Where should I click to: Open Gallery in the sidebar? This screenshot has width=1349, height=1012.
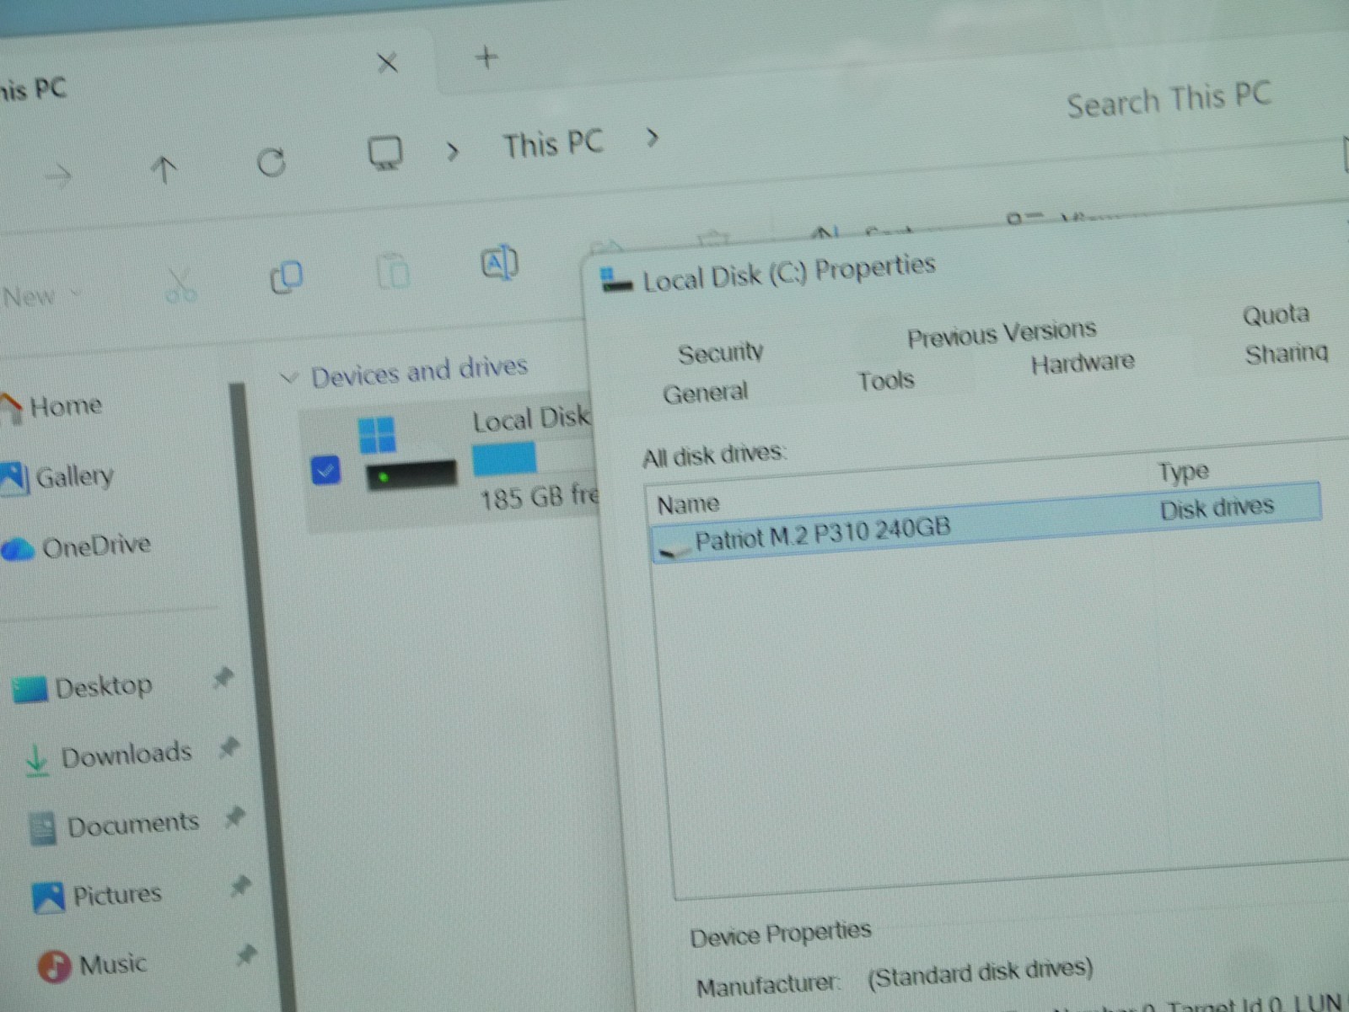point(59,477)
